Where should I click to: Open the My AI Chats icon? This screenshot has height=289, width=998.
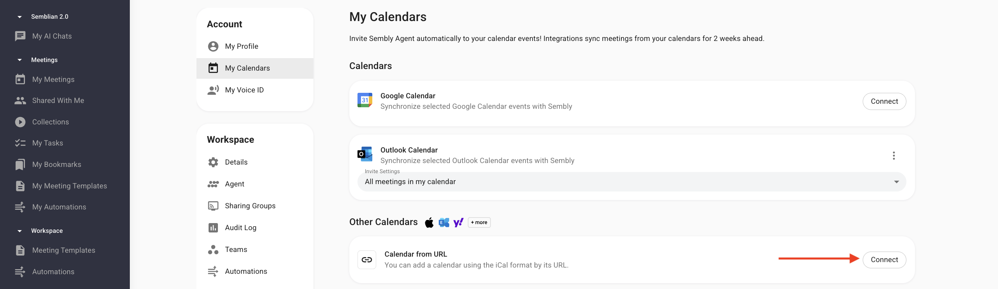pyautogui.click(x=20, y=36)
